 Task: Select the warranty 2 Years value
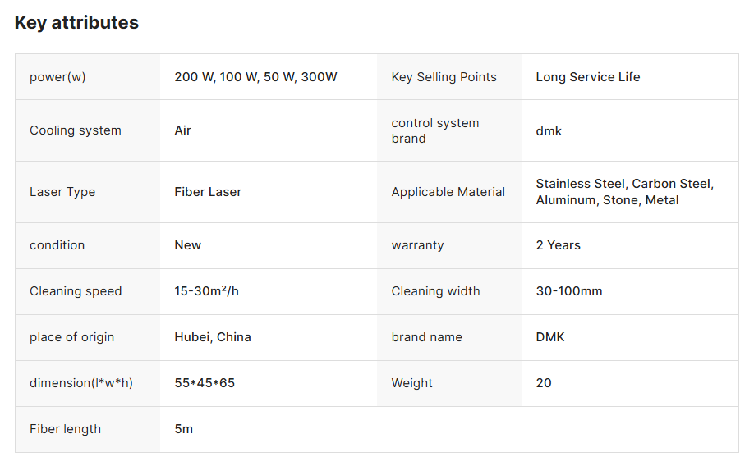pyautogui.click(x=559, y=245)
